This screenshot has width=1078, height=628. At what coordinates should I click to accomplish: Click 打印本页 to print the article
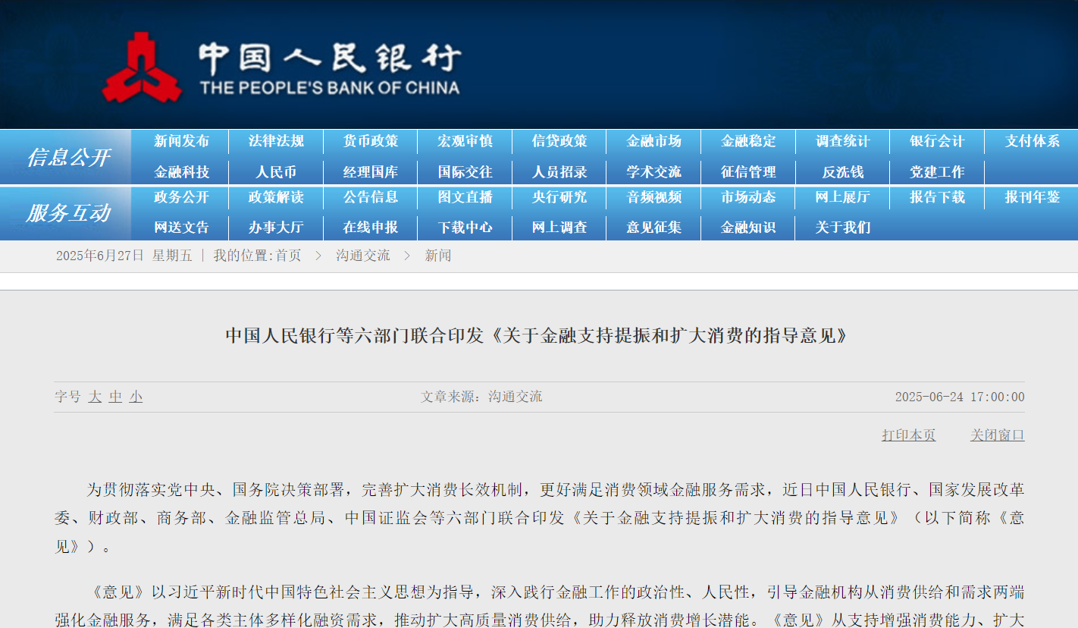[908, 434]
